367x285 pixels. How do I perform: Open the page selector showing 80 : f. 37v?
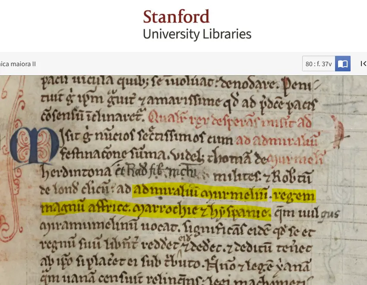coord(319,64)
